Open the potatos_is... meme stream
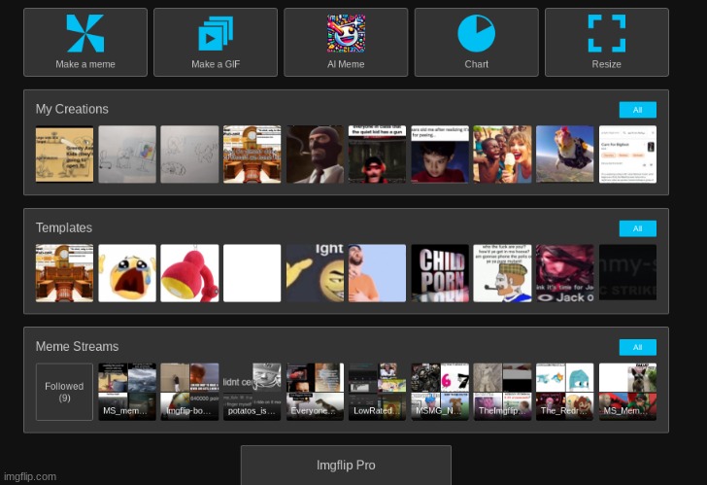 252,392
